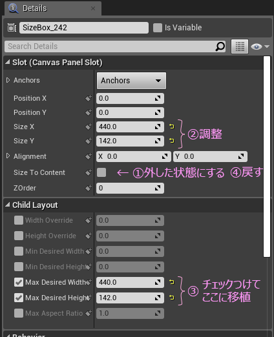Reset Size X to default value

click(171, 127)
